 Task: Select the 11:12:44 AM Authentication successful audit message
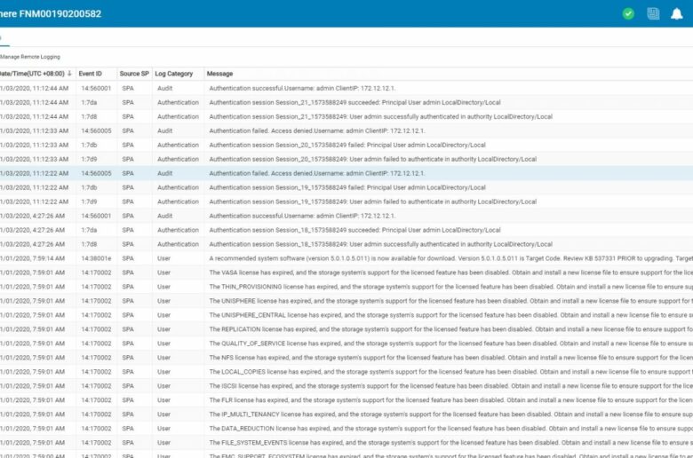click(x=302, y=89)
